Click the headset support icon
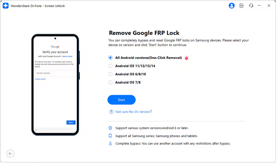 (x=250, y=5)
